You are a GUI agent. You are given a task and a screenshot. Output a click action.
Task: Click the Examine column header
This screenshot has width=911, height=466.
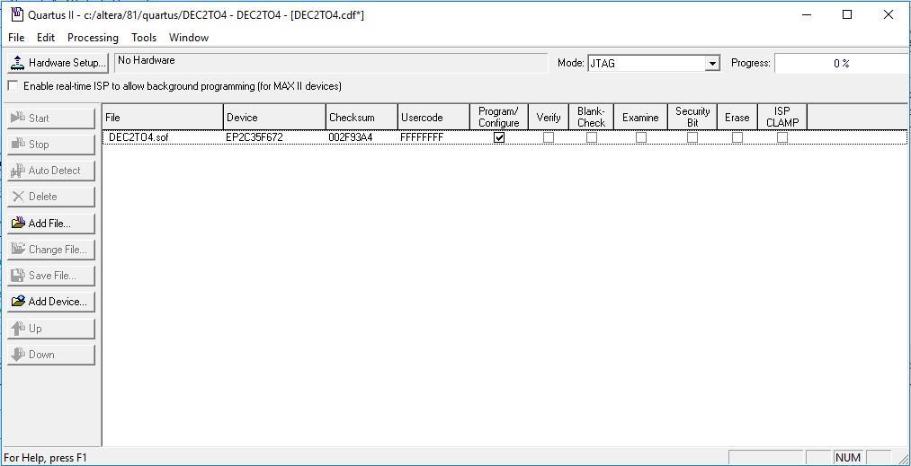[x=641, y=118]
